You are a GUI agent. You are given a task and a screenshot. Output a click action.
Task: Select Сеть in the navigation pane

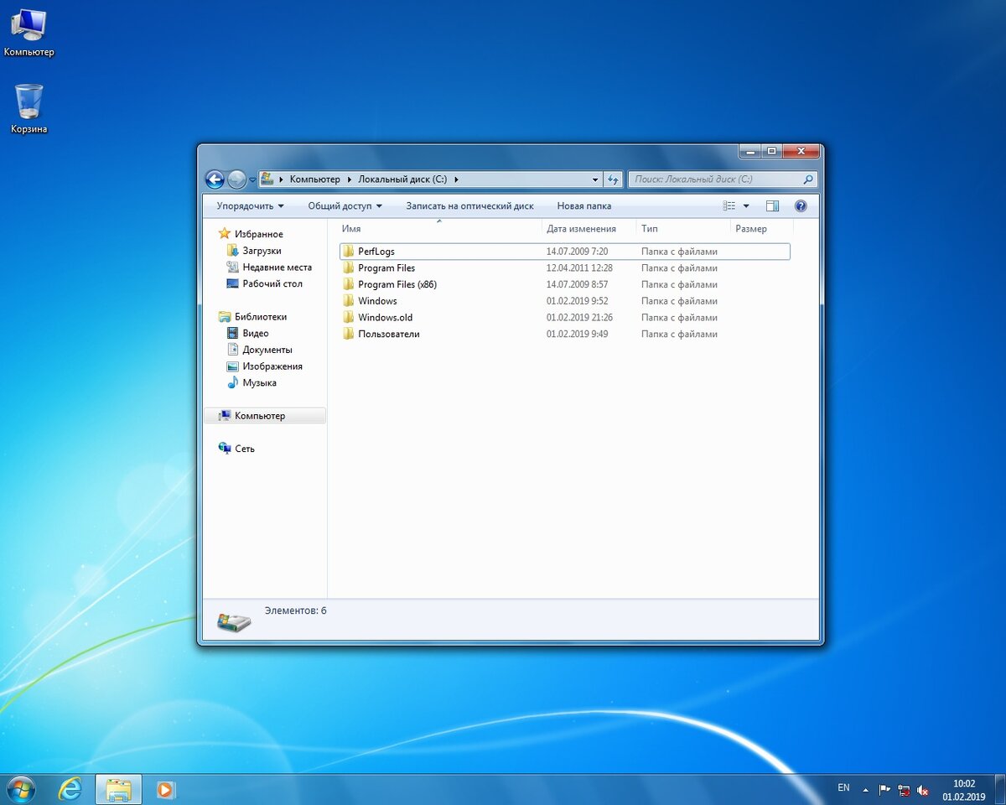tap(236, 449)
